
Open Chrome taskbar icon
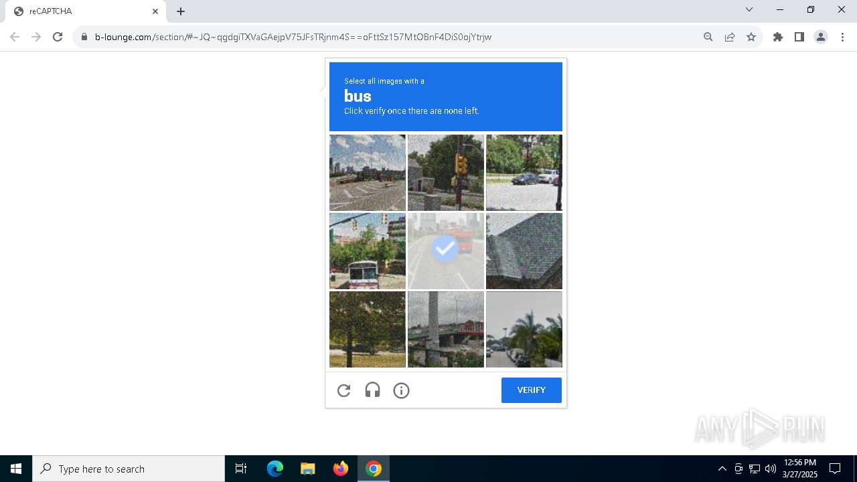click(374, 469)
